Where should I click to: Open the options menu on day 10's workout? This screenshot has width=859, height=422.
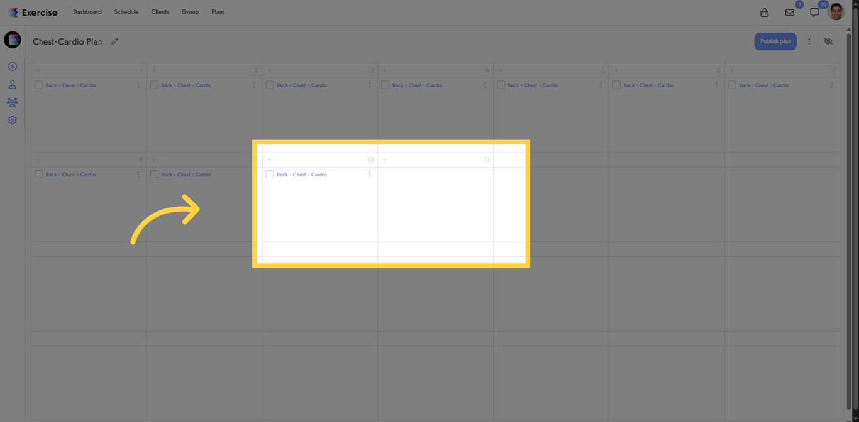coord(369,175)
